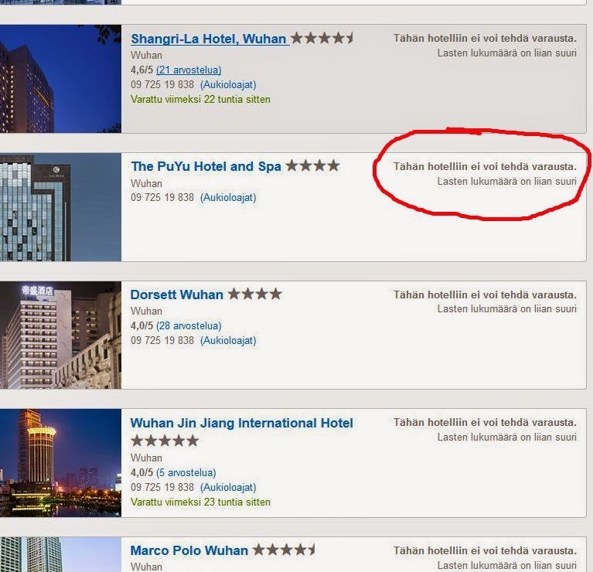Click Wuhan location text under Shangri-La Hotel
The height and width of the screenshot is (572, 593).
pyautogui.click(x=146, y=55)
